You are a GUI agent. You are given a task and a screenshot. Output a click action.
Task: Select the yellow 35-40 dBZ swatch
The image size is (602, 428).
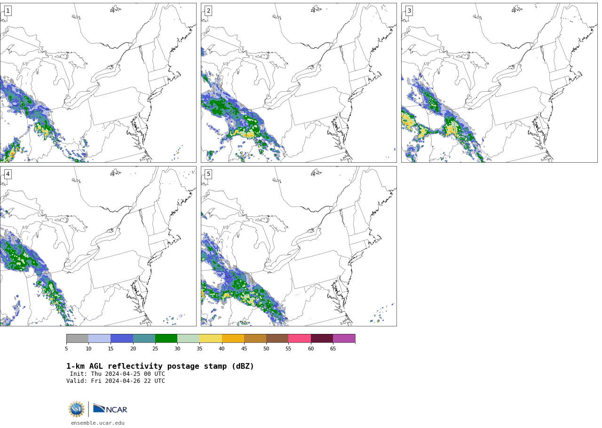(211, 339)
